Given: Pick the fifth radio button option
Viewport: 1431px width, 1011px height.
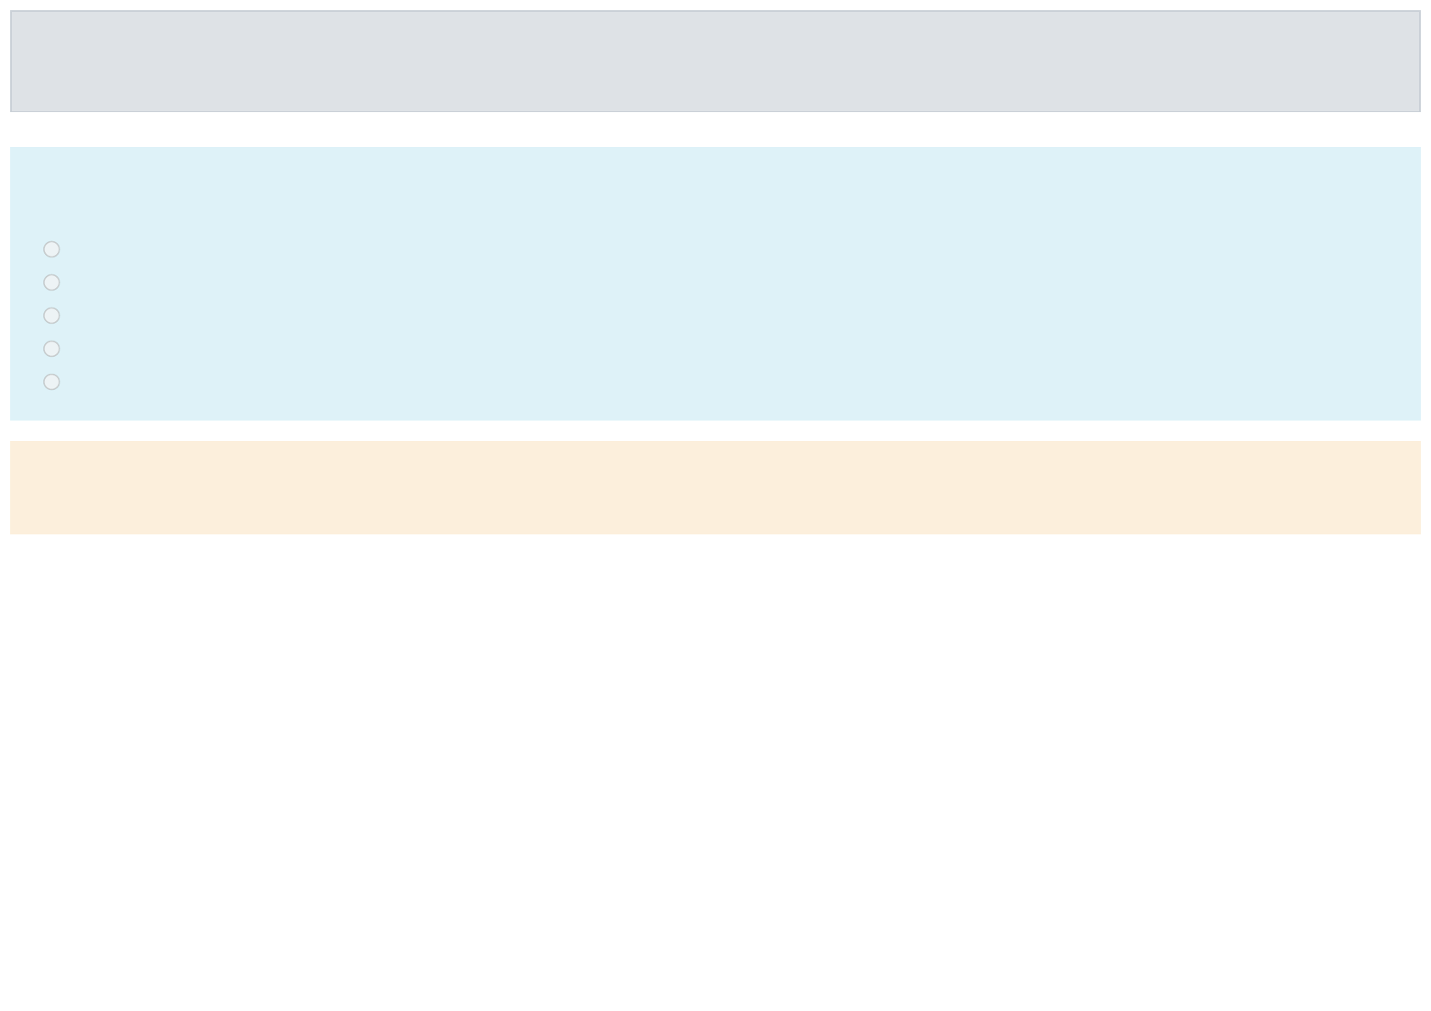Looking at the screenshot, I should click(52, 381).
